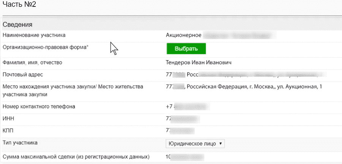Click the green Выбрать button
The height and width of the screenshot is (164, 342).
[x=186, y=48]
